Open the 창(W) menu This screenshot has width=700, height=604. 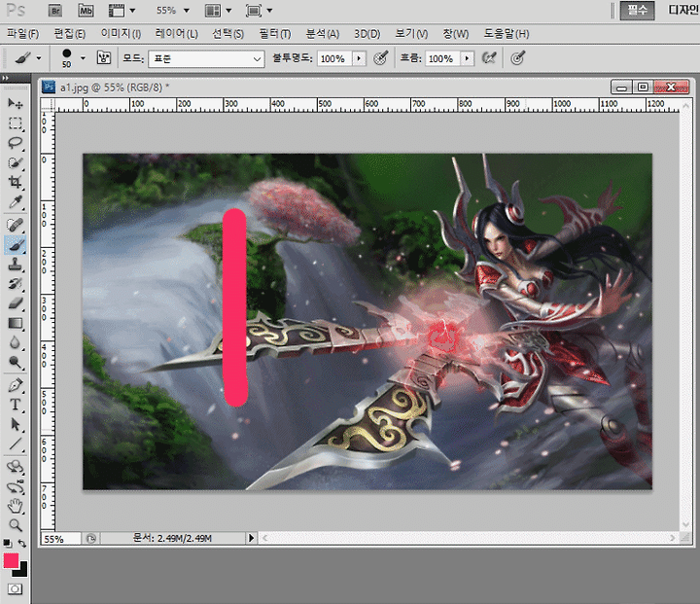click(x=455, y=34)
